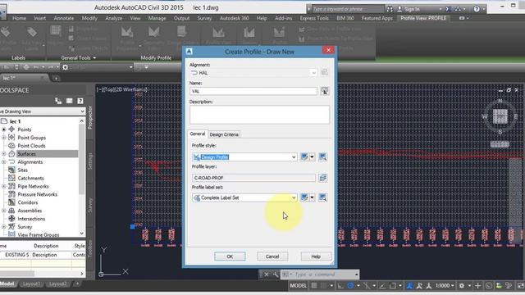Screen dimensions: 525x295
Task: Click the profile label set detail picker icon
Action: (322, 197)
